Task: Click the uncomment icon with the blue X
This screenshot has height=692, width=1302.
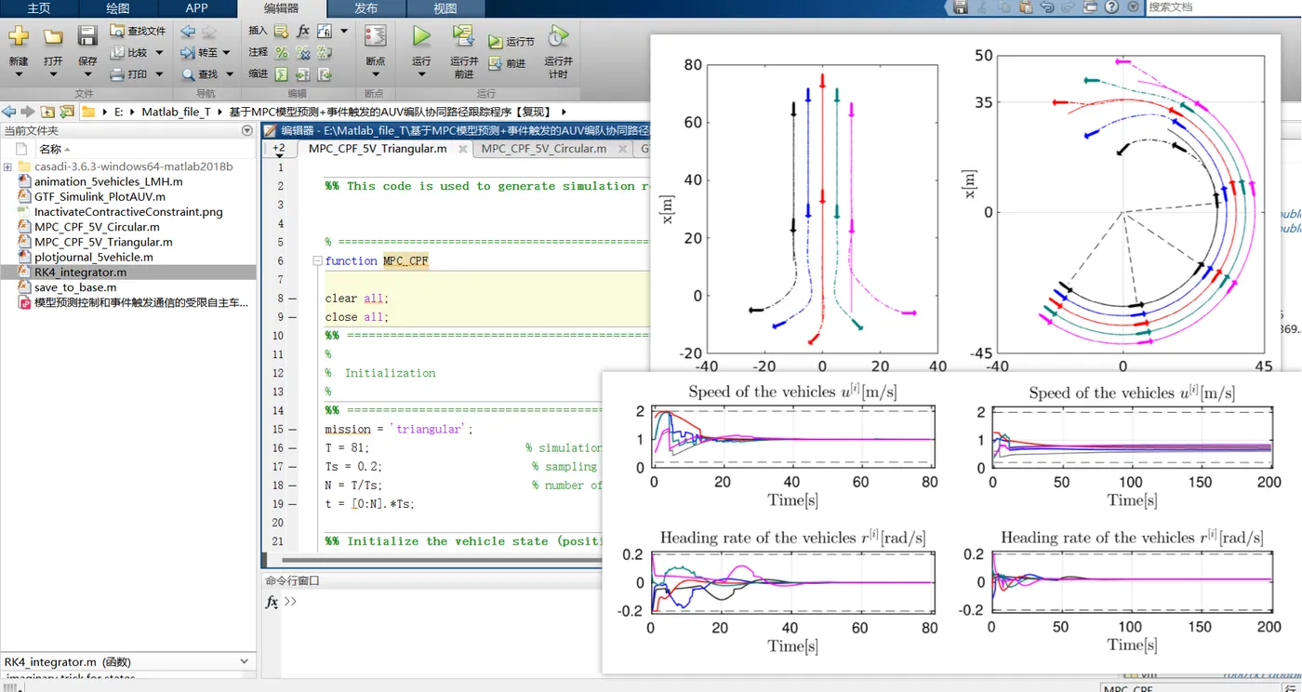Action: point(303,53)
